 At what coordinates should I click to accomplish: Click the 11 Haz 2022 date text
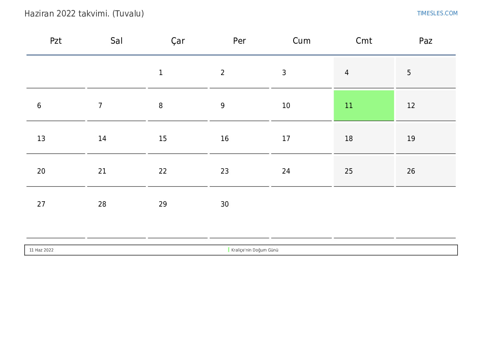[41, 250]
